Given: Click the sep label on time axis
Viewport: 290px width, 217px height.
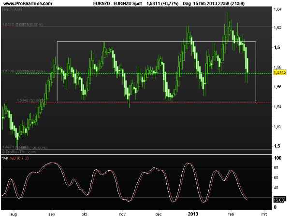Looking at the screenshot, I should (52, 214).
